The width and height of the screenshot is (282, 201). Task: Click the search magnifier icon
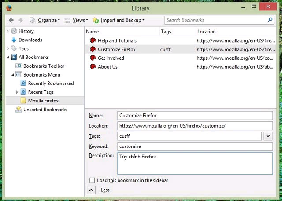click(x=270, y=20)
